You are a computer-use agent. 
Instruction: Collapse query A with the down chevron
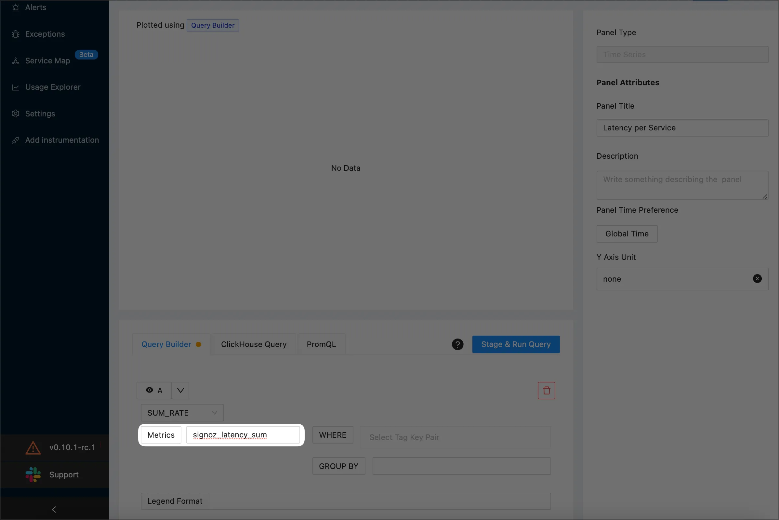click(x=180, y=390)
